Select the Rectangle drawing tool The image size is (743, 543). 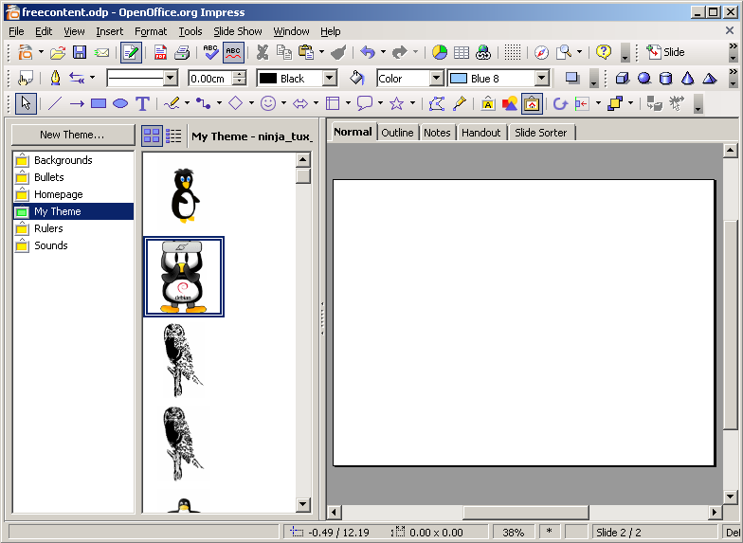pyautogui.click(x=99, y=103)
